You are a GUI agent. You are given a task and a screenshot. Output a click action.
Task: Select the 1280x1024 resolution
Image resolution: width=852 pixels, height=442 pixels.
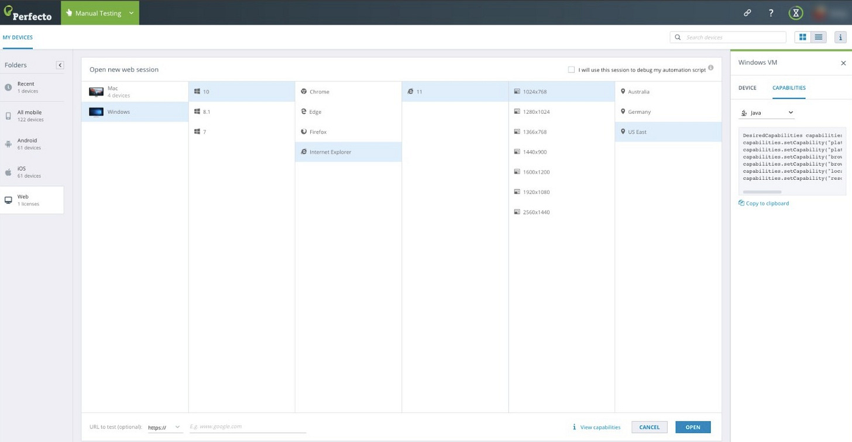coord(562,112)
